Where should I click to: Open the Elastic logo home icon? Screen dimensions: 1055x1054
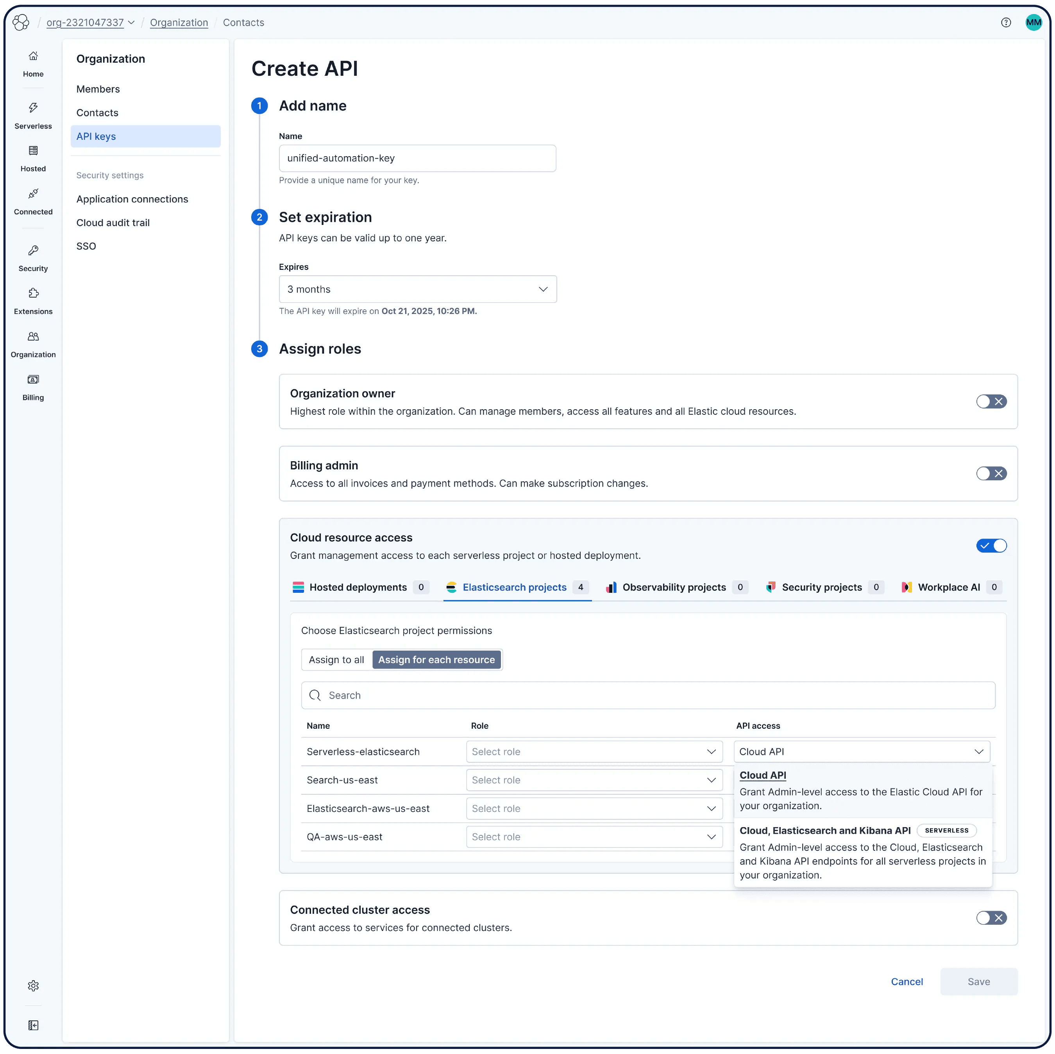[21, 22]
